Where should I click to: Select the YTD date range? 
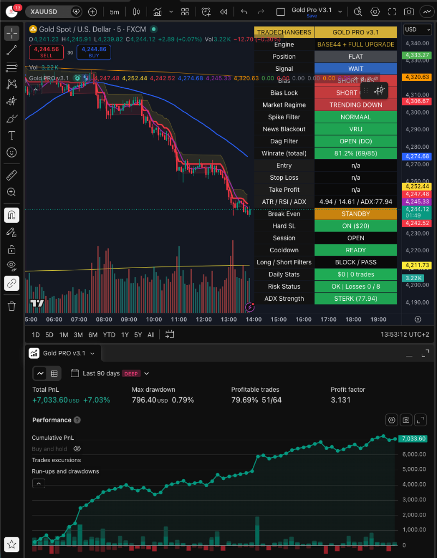tap(109, 335)
